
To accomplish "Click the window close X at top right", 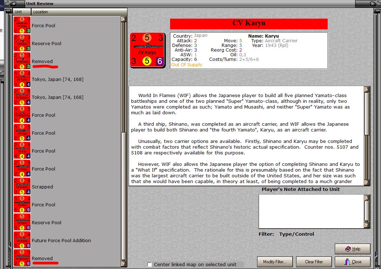I will tap(372, 4).
